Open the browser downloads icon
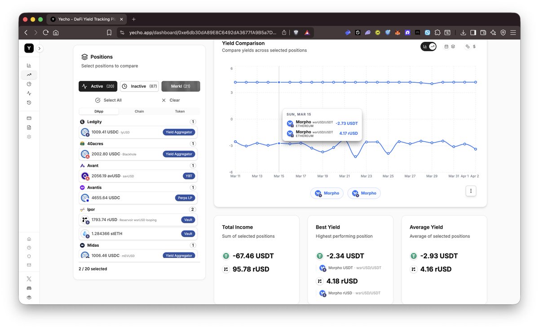The width and height of the screenshot is (539, 329). coord(463,32)
